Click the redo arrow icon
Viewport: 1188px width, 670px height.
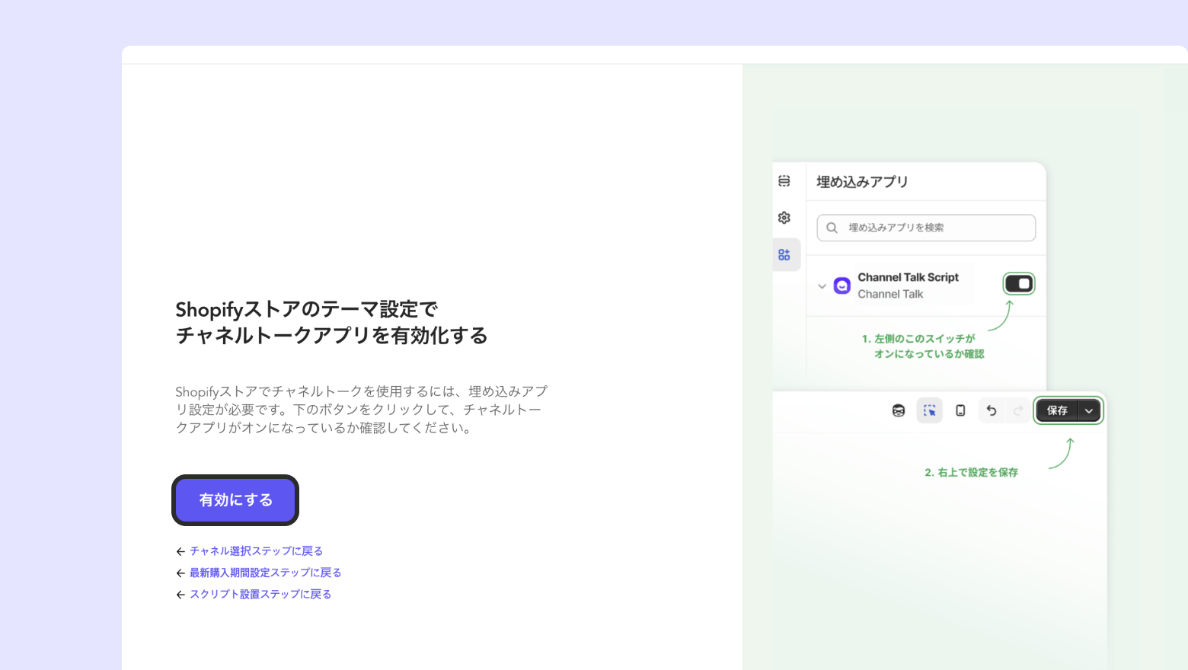click(1018, 410)
